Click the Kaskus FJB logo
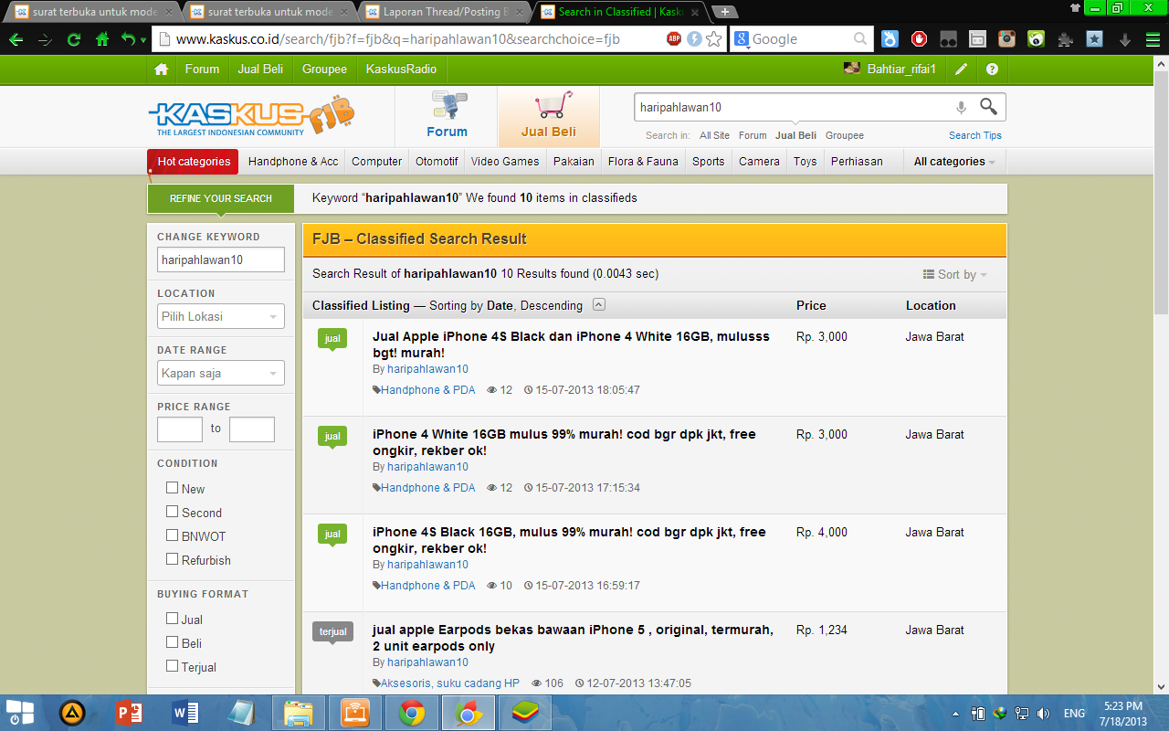 (x=252, y=116)
